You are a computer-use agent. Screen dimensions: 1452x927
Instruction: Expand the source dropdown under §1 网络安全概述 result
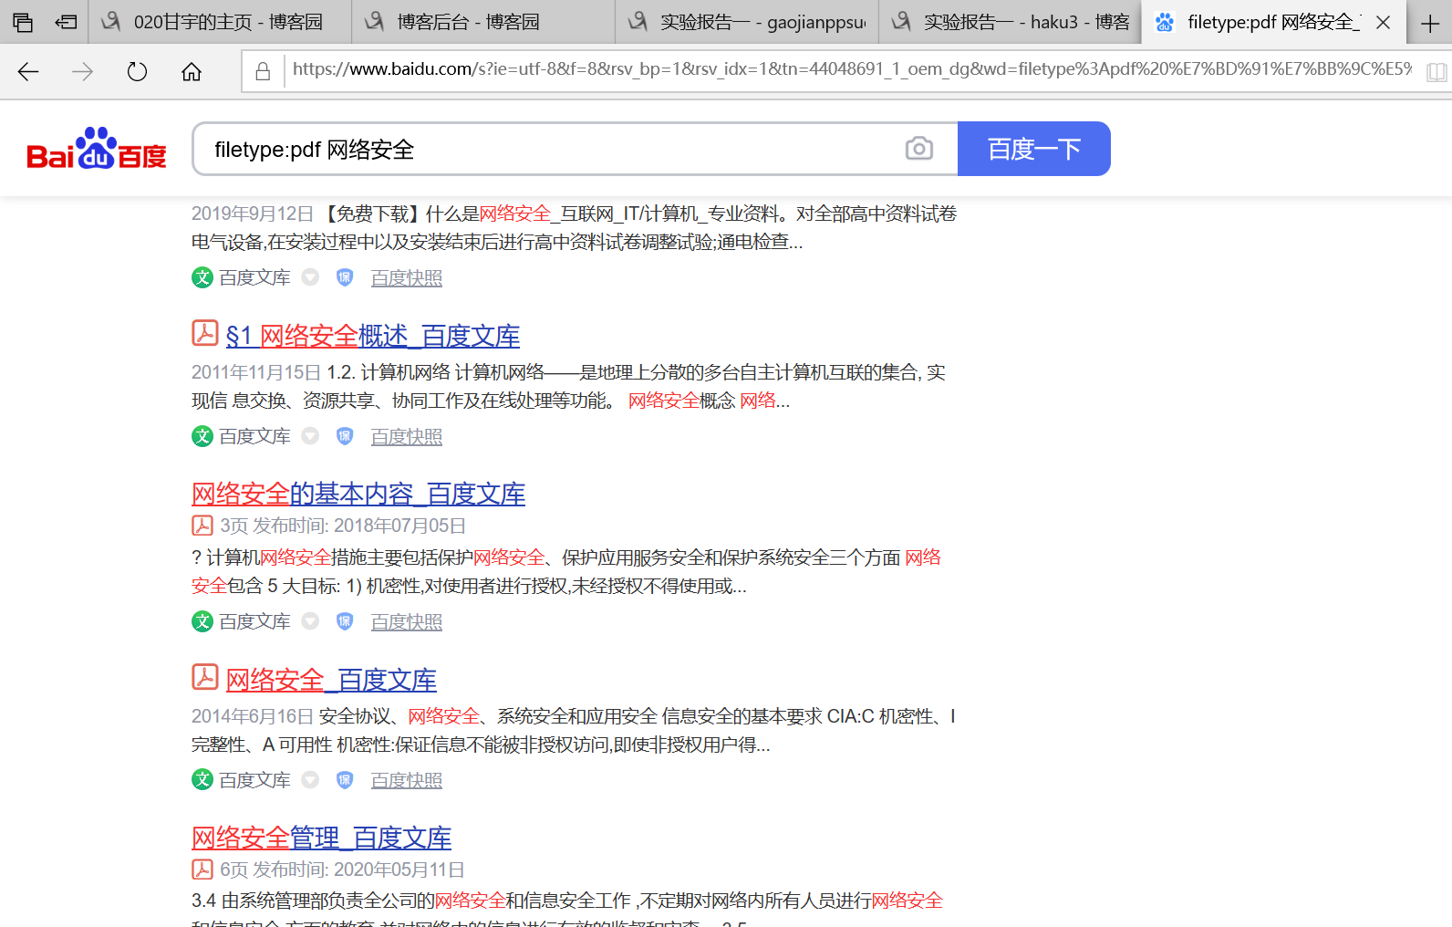pos(310,436)
